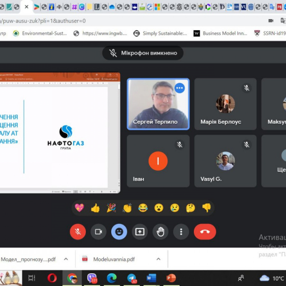Toggle the camera button in call controls
This screenshot has height=286, width=286.
pyautogui.click(x=99, y=231)
